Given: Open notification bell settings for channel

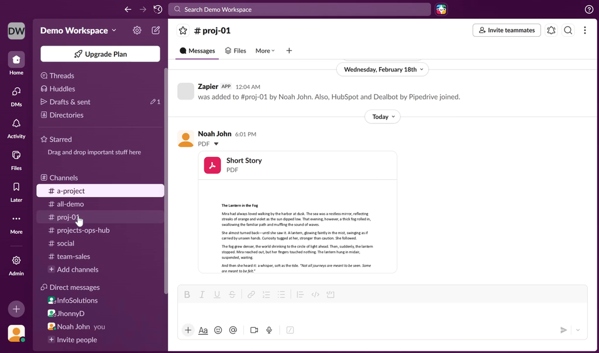Looking at the screenshot, I should click(551, 30).
